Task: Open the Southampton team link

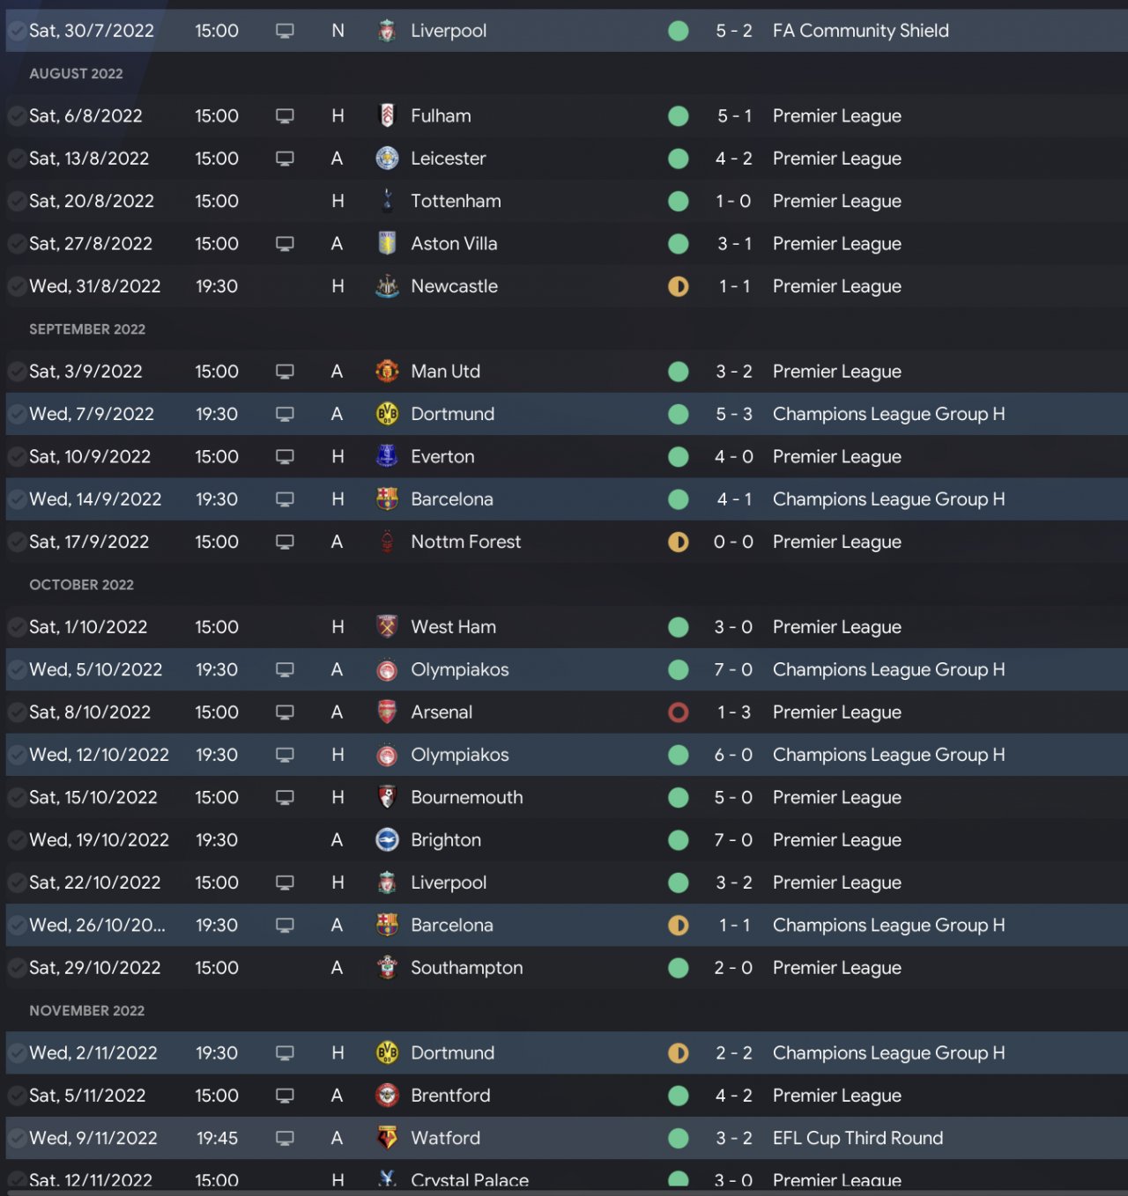Action: point(466,968)
